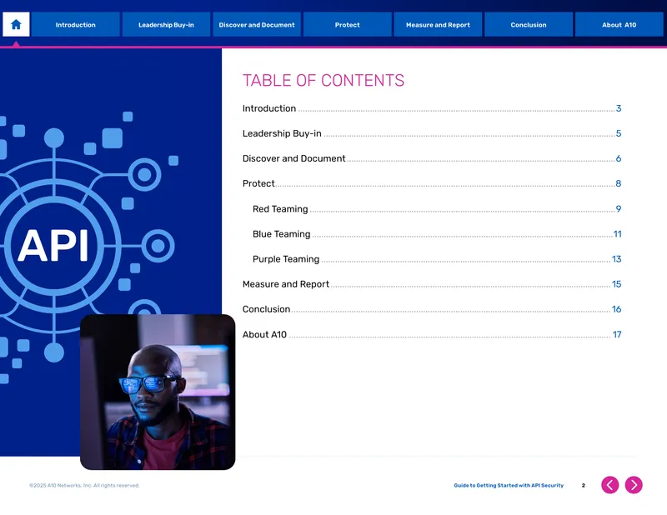The height and width of the screenshot is (515, 667).
Task: Click page number 9 for Red Teaming
Action: (x=619, y=209)
